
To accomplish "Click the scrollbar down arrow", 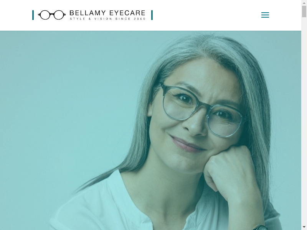I will [x=304, y=228].
